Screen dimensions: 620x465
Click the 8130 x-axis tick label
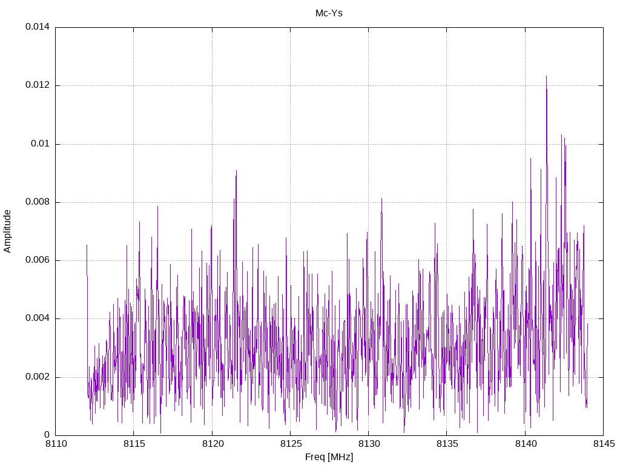(x=368, y=444)
